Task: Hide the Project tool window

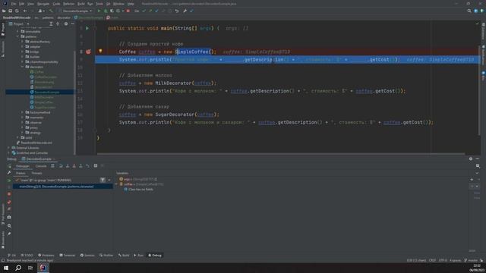Action: pos(73,24)
